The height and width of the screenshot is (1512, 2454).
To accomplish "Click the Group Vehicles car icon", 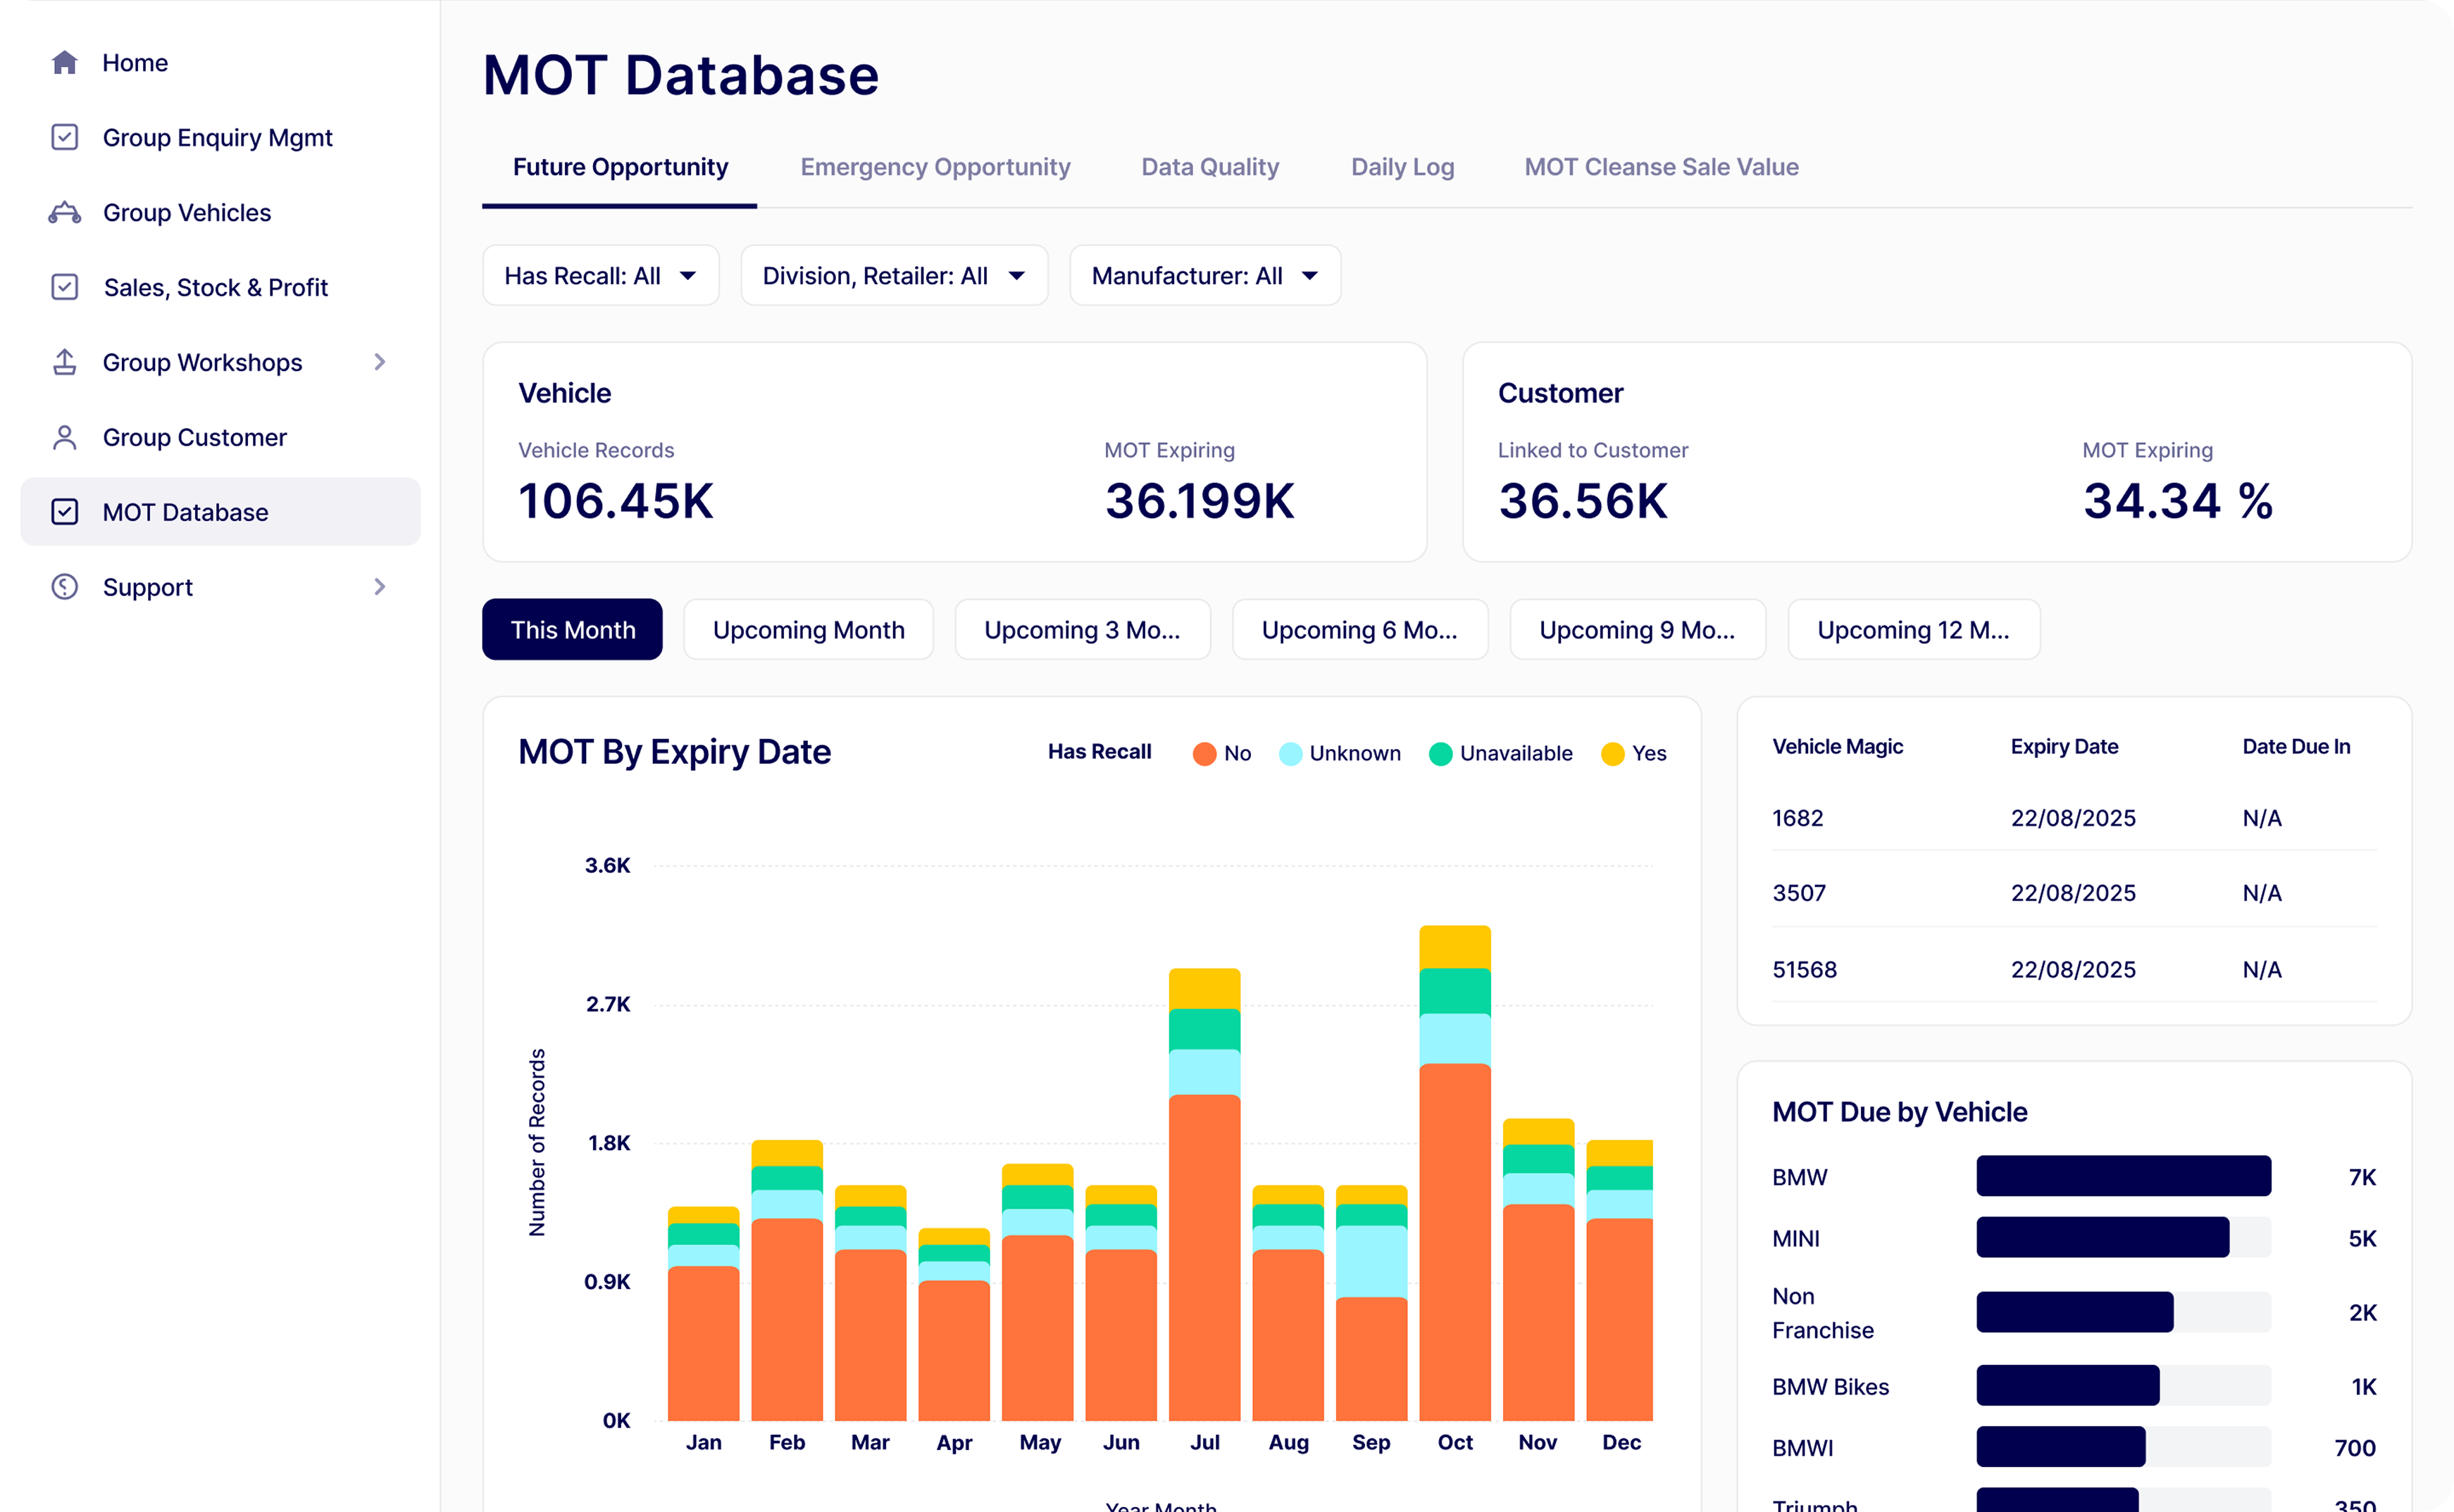I will point(65,212).
